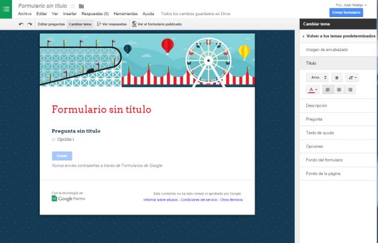Viewport: 378px width, 243px height.
Task: Open the Ver menu
Action: point(55,14)
